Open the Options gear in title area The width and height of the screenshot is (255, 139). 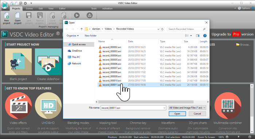pos(239,8)
